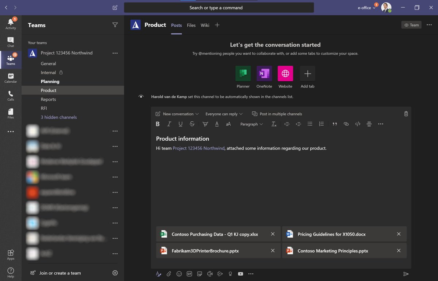
Task: Open Calls in the sidebar
Action: pos(11,96)
